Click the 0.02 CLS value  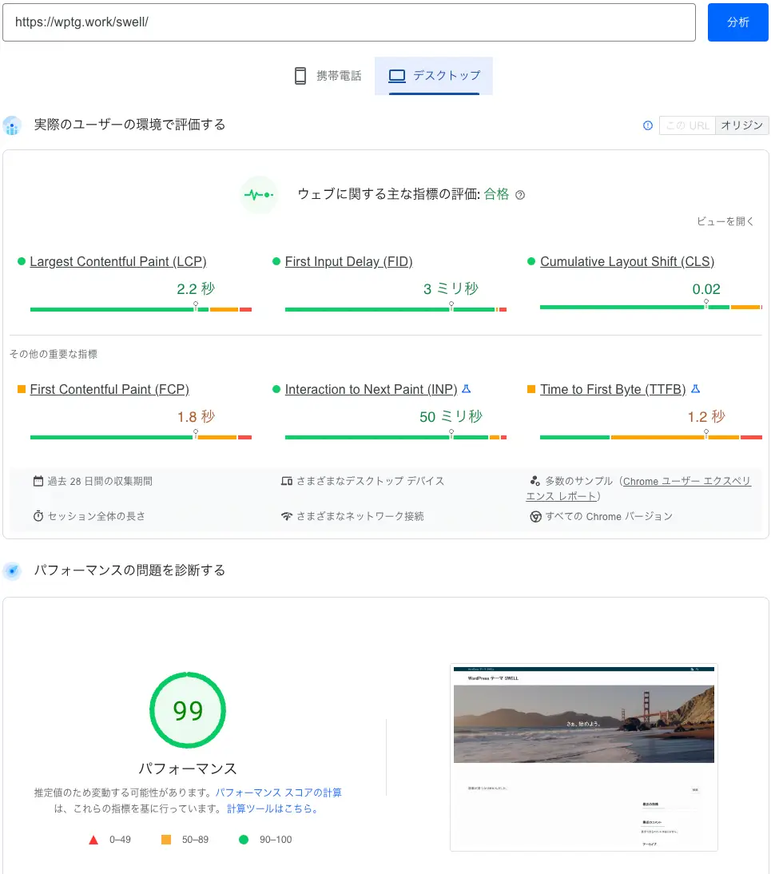[706, 289]
